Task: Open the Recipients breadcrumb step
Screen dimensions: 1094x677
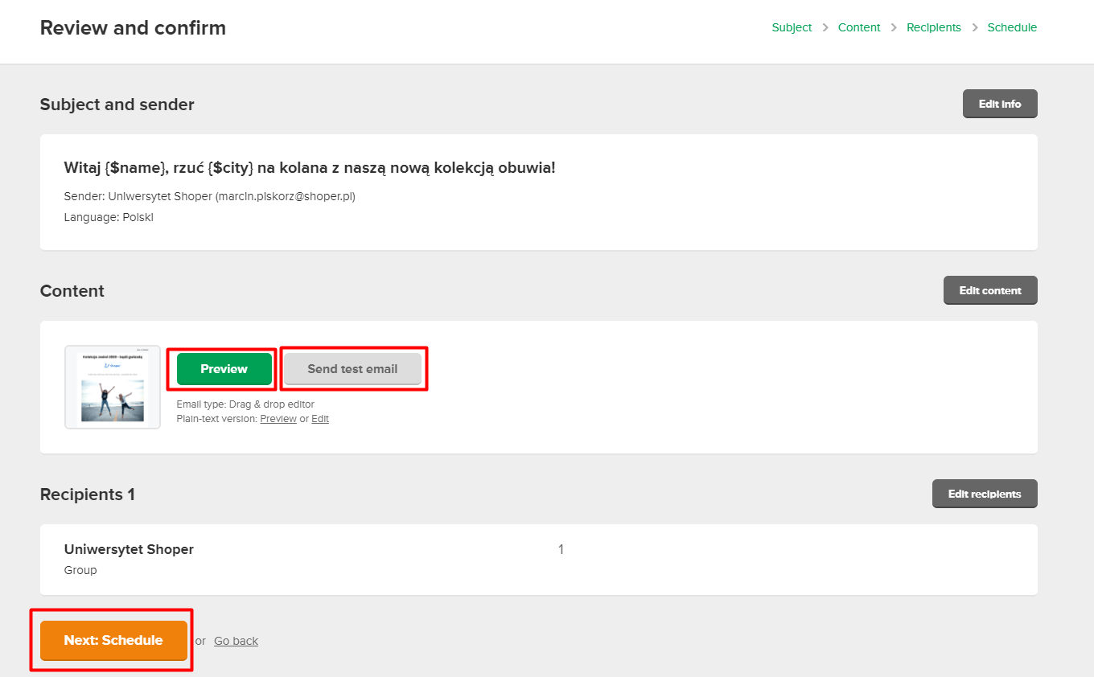Action: tap(933, 27)
